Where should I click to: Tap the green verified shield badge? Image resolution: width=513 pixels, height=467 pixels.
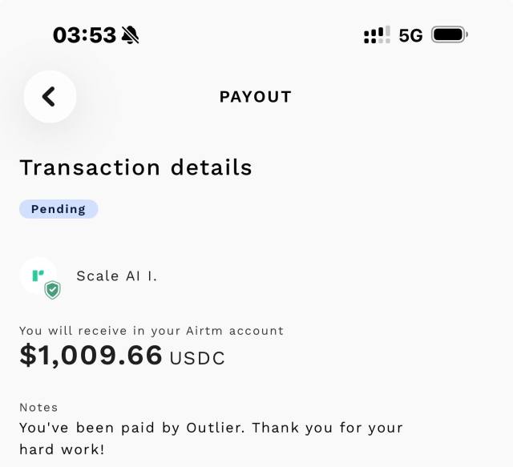[x=52, y=290]
